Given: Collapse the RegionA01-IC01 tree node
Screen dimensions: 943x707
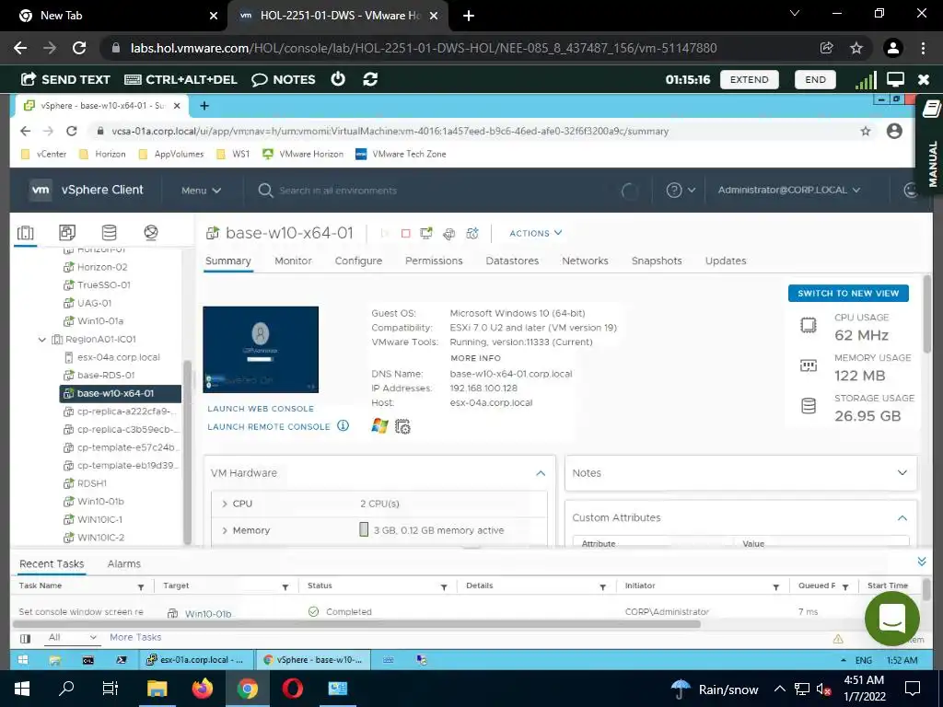Looking at the screenshot, I should pyautogui.click(x=42, y=340).
